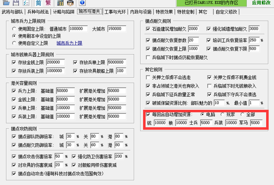Click 普通城市 input field with 100000
Viewport: 274px width, 185px height.
[78, 29]
